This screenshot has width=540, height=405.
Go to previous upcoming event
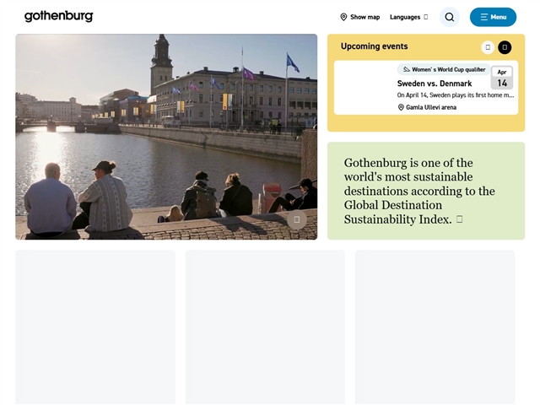[488, 47]
